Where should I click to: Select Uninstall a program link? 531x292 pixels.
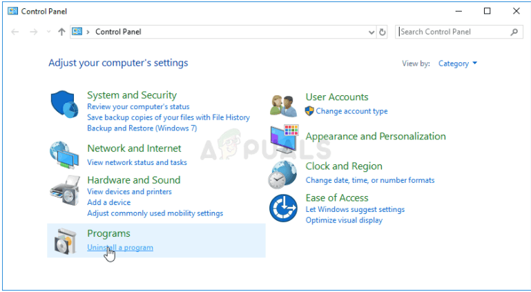tap(120, 247)
